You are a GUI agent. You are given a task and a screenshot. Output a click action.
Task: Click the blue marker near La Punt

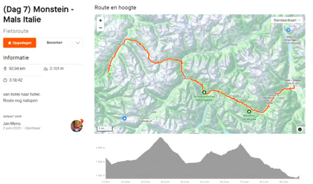[x=124, y=119]
